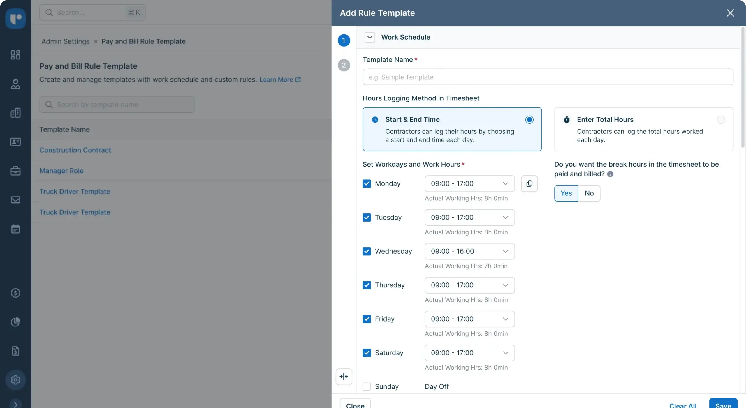The height and width of the screenshot is (408, 746).
Task: Select the Team members sidebar icon
Action: tap(15, 84)
